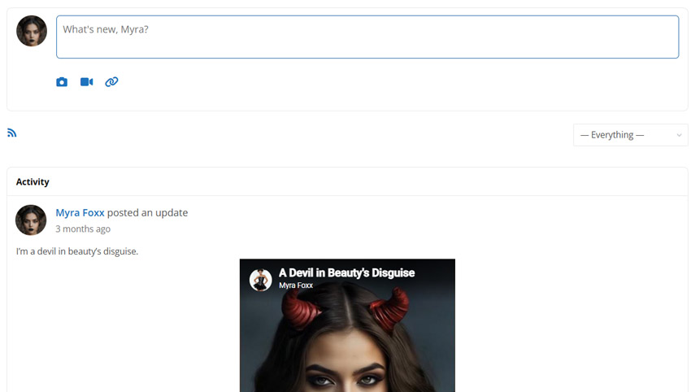Click the channel avatar in the video embed
This screenshot has width=691, height=392.
[x=260, y=280]
